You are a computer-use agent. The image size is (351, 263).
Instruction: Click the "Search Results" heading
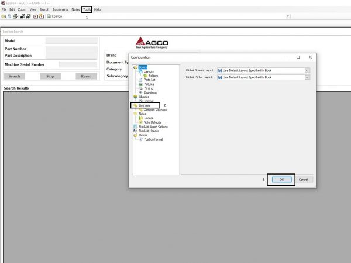click(16, 88)
